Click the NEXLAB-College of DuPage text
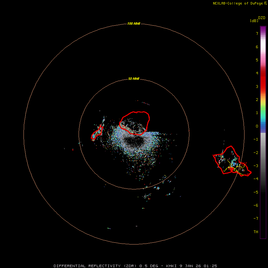This screenshot has width=268, height=268. [238, 3]
